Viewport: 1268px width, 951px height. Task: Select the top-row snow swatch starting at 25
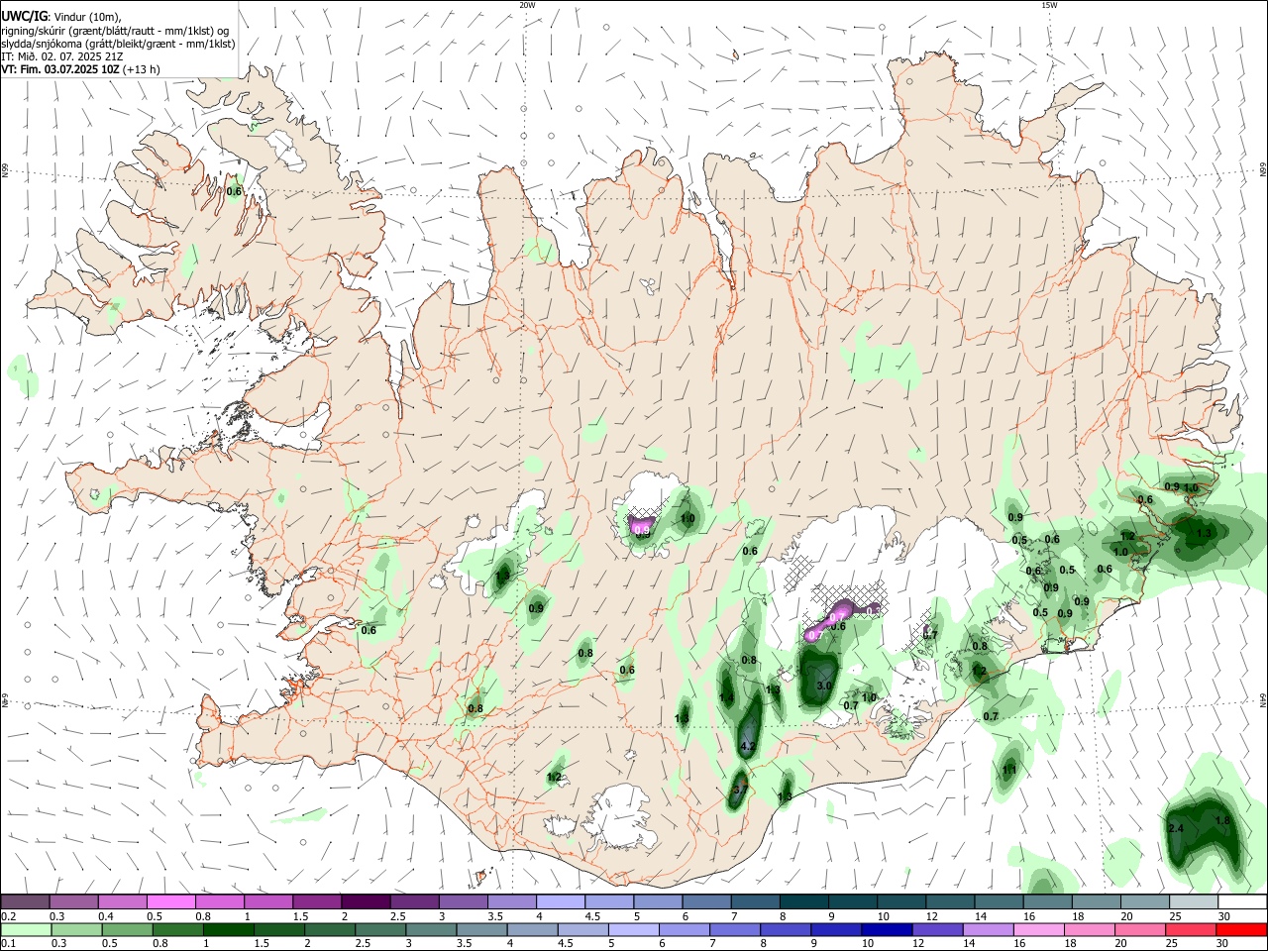tap(1194, 902)
